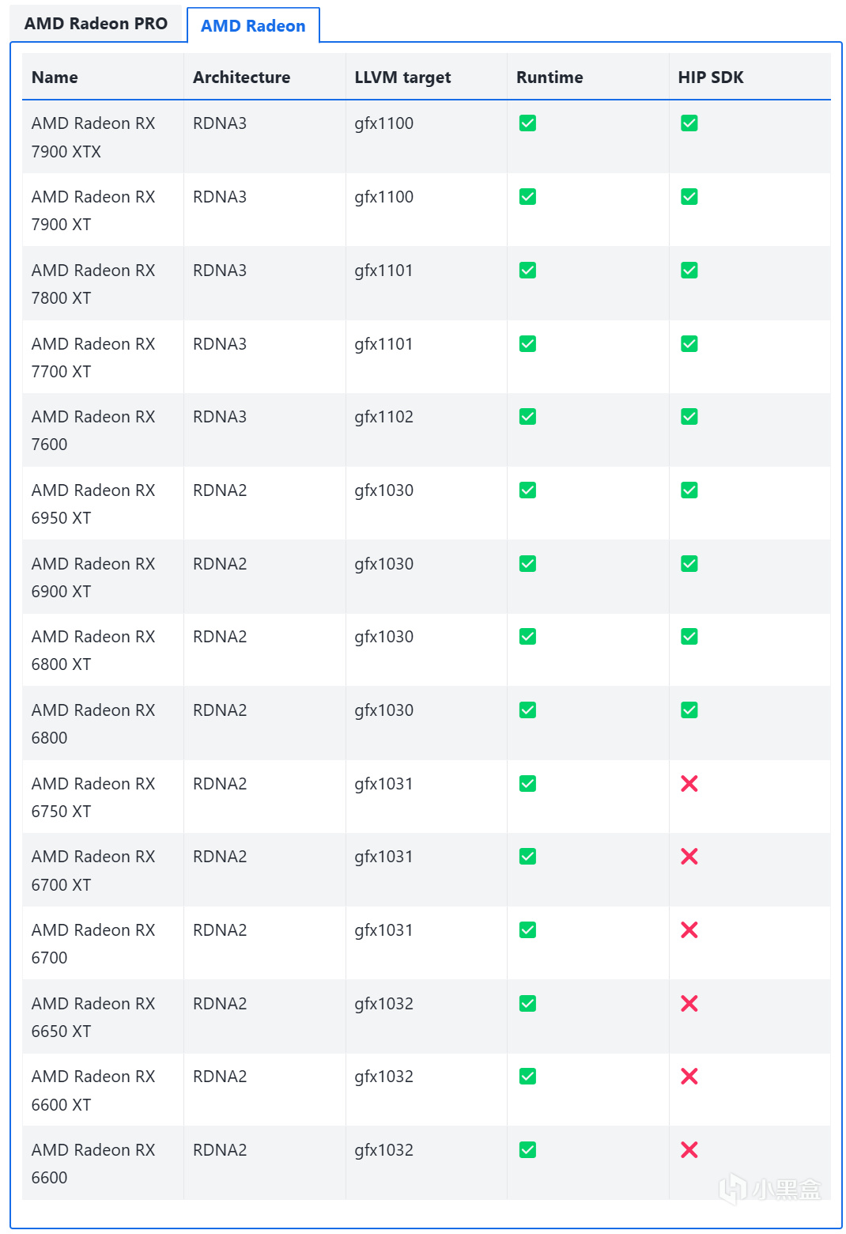Click HIP SDK cross for RX 6700

pos(689,930)
